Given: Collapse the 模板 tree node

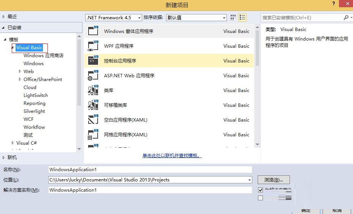Looking at the screenshot, I should click(5, 39).
